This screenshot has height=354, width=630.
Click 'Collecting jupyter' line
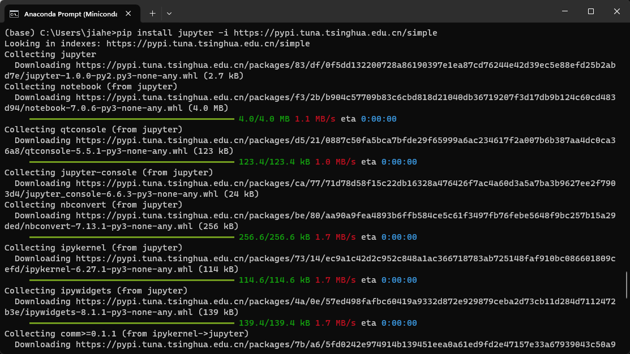(50, 54)
